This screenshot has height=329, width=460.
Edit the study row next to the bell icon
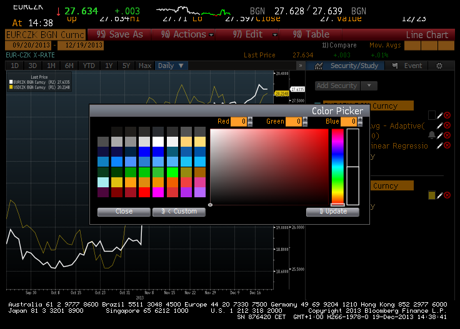pyautogui.click(x=439, y=135)
